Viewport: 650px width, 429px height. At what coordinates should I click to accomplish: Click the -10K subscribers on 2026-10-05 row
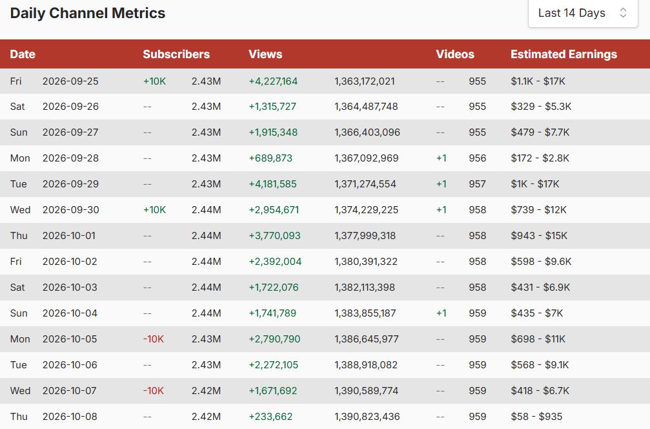(154, 339)
